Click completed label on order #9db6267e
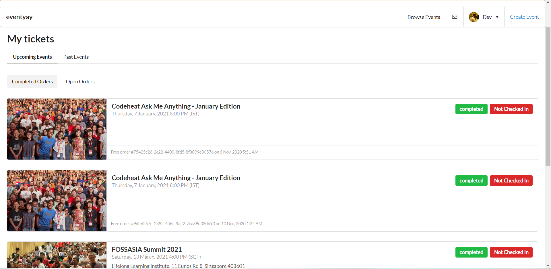 coord(471,180)
